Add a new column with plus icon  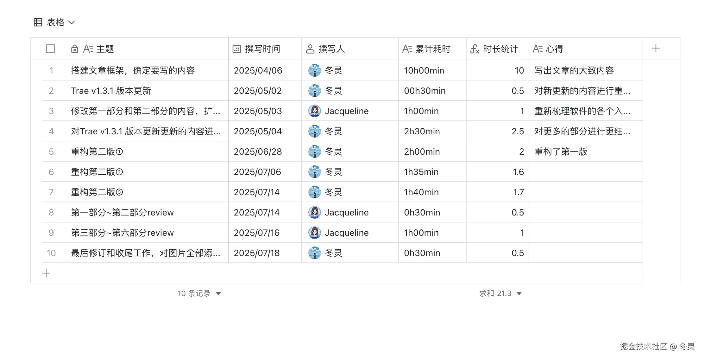pos(656,48)
